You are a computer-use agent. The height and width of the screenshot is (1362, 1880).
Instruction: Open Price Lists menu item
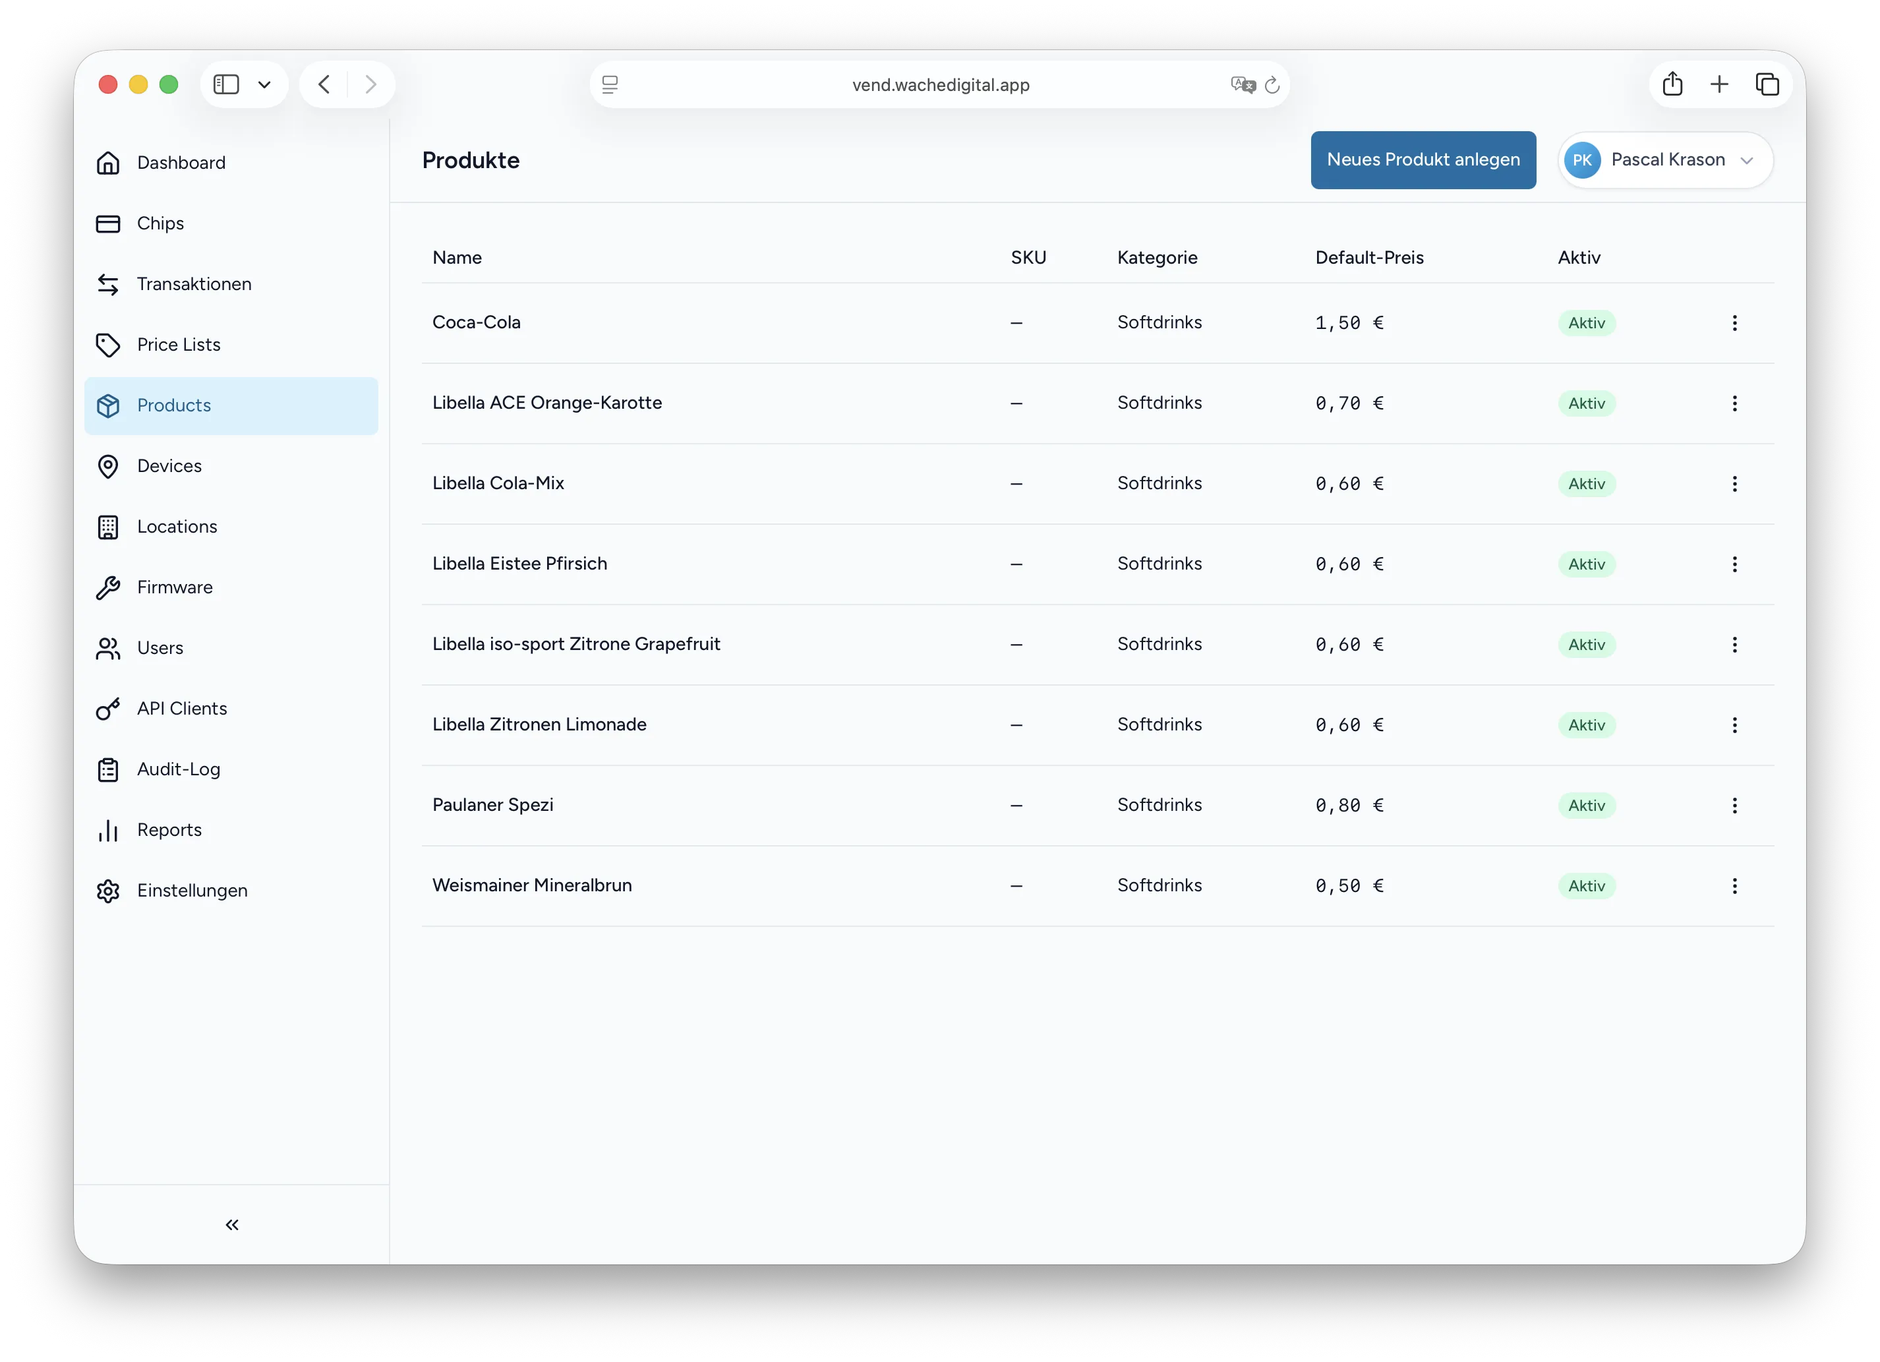[231, 345]
